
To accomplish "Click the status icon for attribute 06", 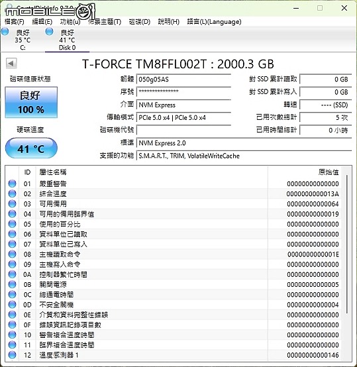I will point(12,234).
